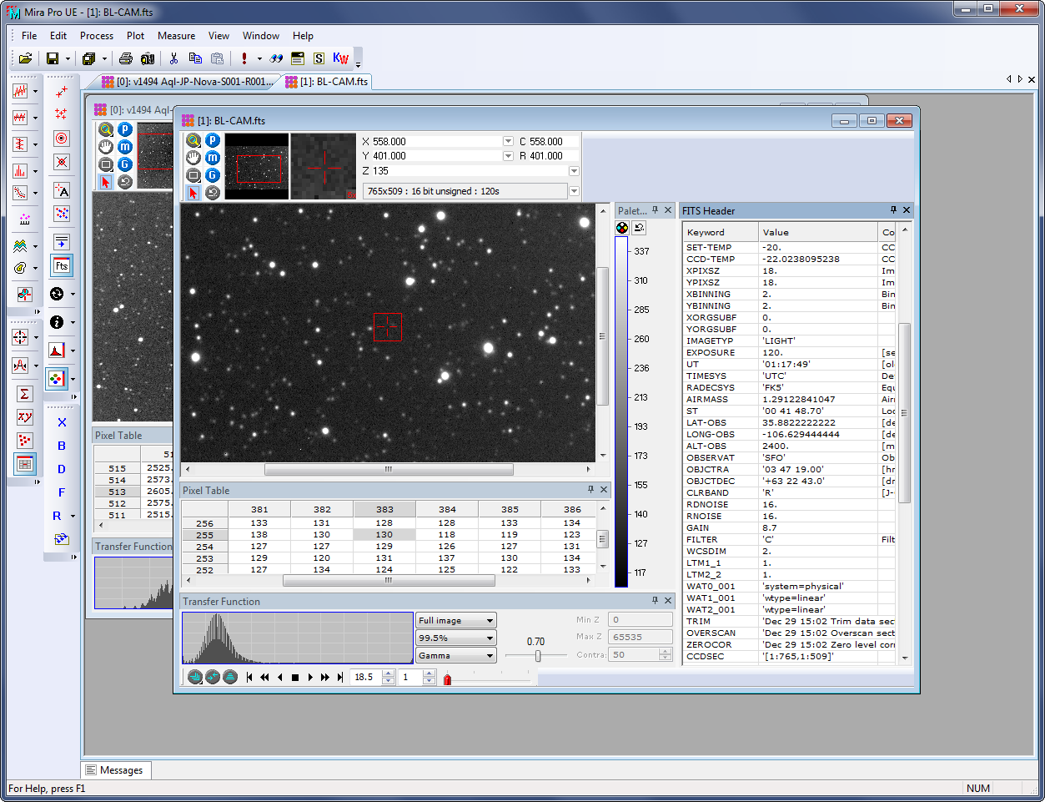1045x802 pixels.
Task: Click the animation rate 18.5 input field
Action: tap(366, 678)
